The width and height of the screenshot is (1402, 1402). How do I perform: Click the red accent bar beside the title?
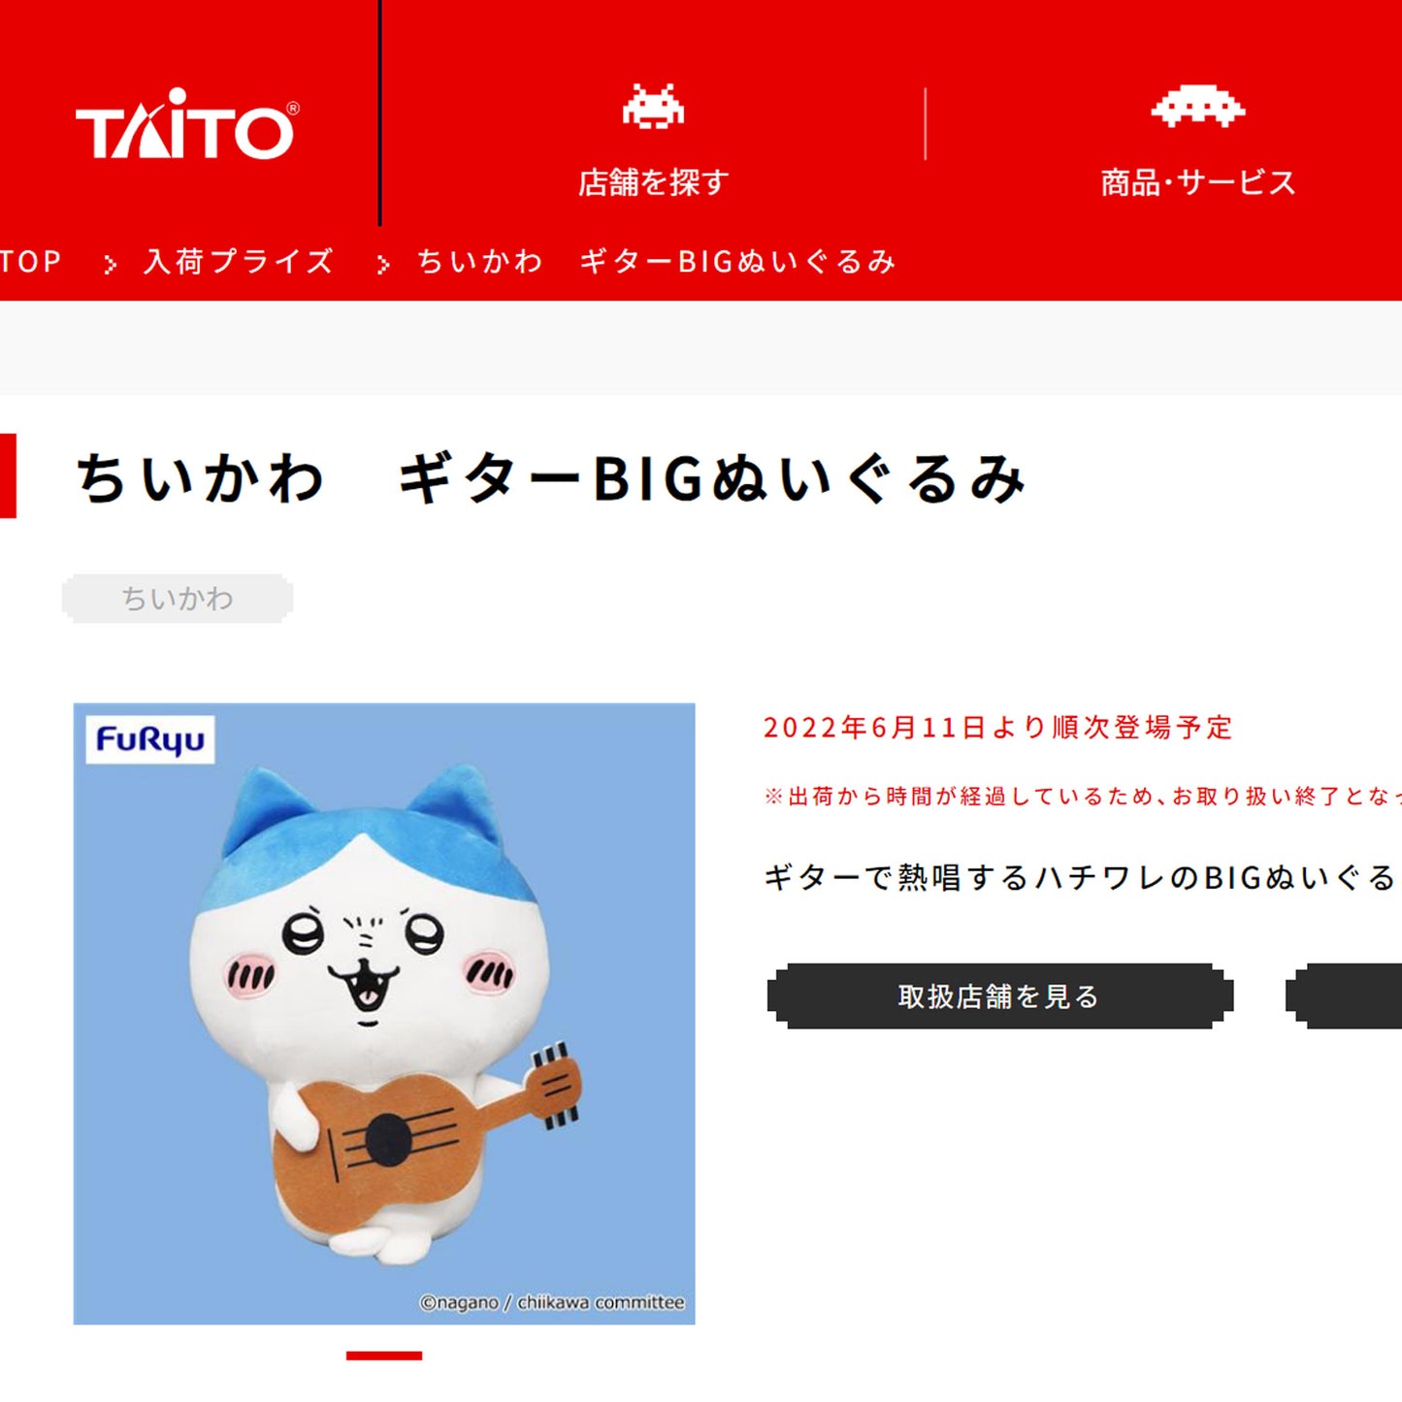click(8, 475)
